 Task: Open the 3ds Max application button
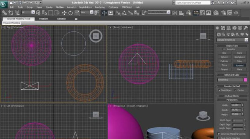[4, 4]
